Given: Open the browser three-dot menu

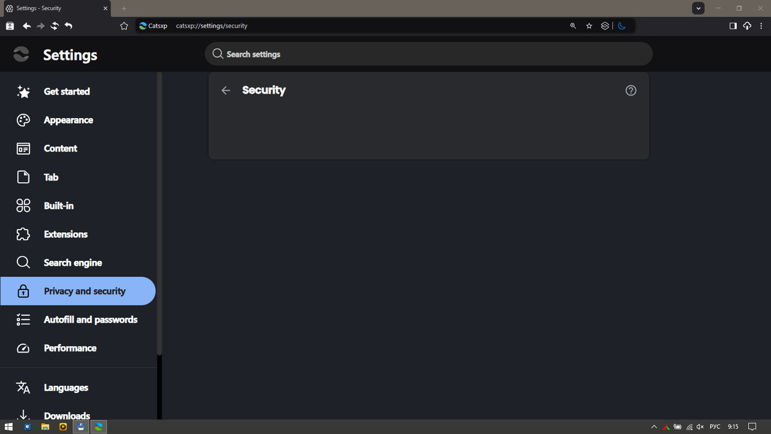Looking at the screenshot, I should tap(762, 26).
